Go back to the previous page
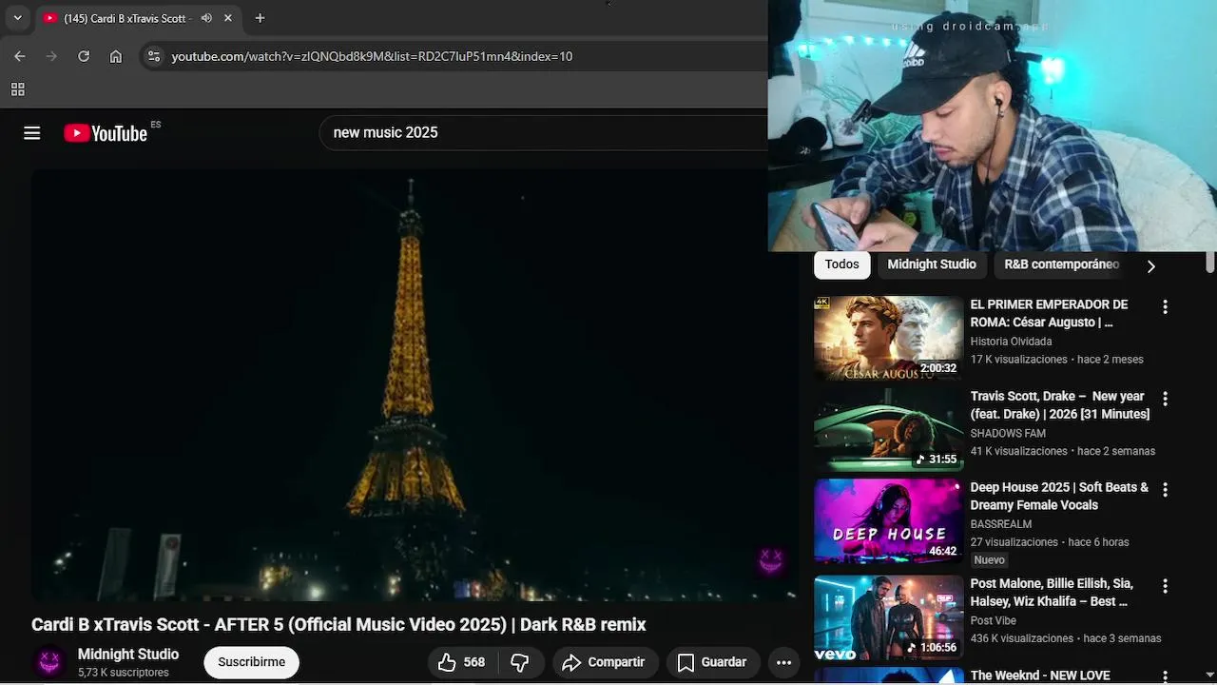The image size is (1217, 685). click(x=20, y=56)
